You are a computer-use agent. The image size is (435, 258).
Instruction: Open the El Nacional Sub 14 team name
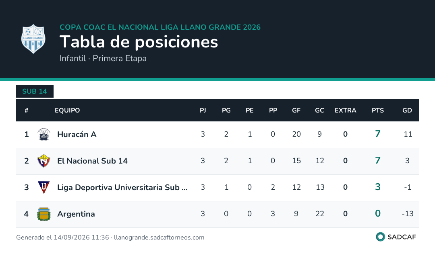click(92, 161)
